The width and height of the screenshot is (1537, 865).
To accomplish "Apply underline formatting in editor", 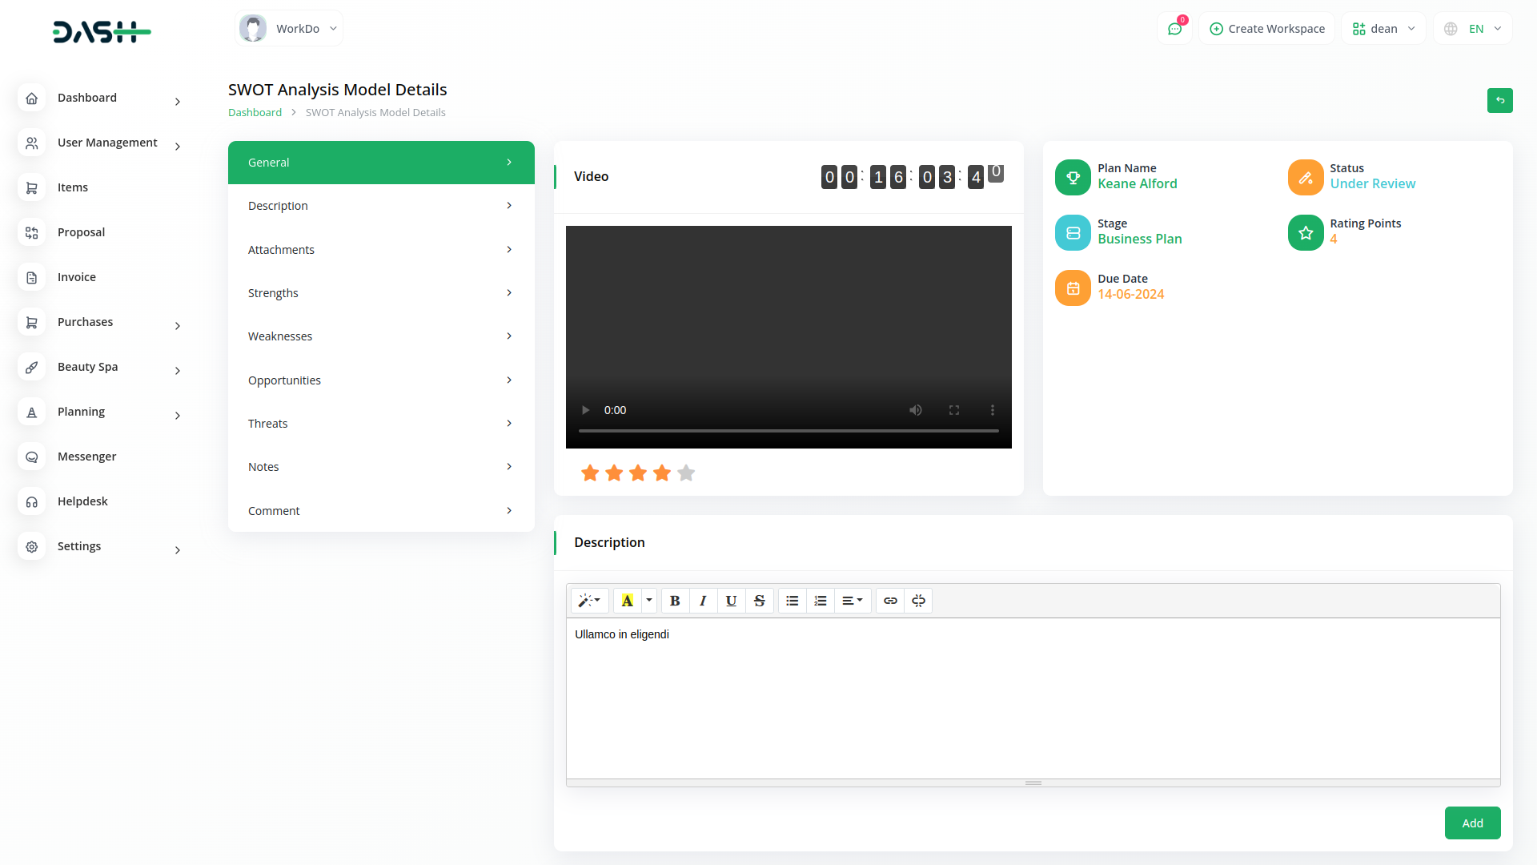I will click(731, 601).
